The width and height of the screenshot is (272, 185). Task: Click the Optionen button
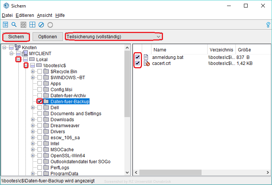(47, 36)
